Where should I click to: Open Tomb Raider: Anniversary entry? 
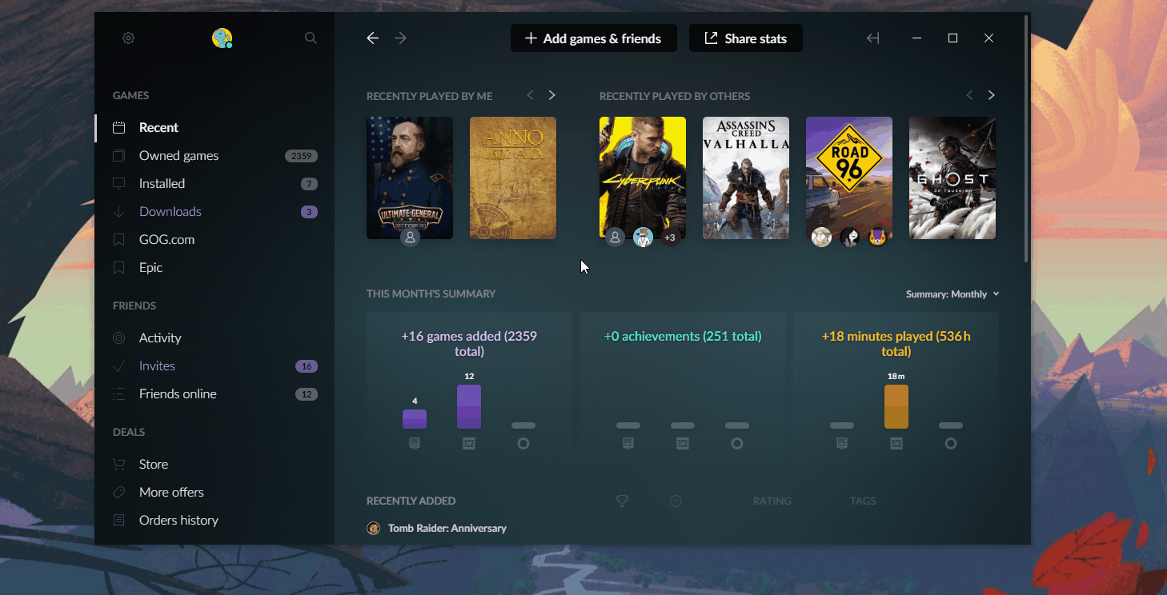[447, 528]
